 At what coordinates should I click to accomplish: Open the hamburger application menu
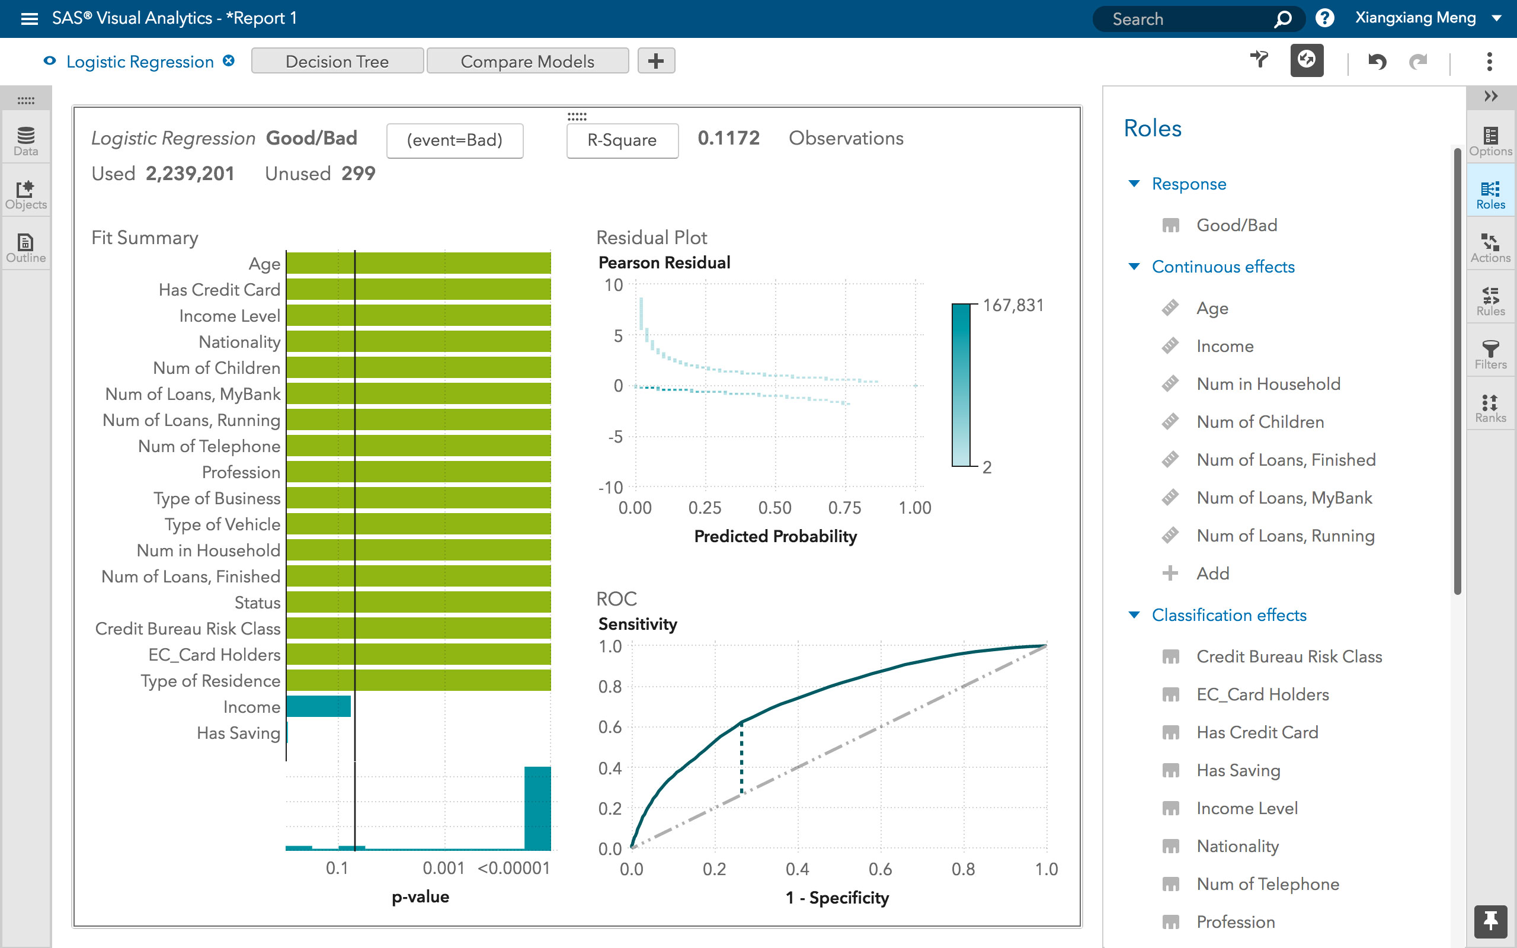pos(29,18)
